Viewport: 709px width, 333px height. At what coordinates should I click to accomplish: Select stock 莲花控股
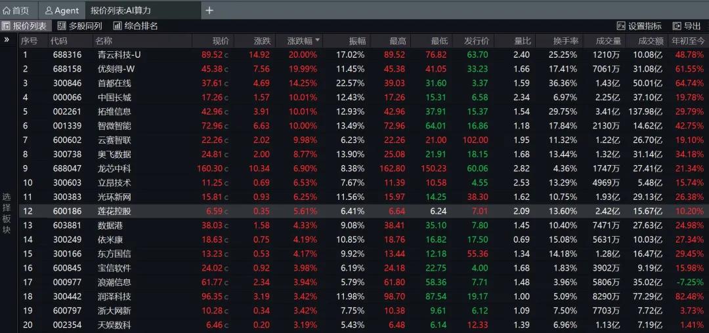(x=114, y=211)
